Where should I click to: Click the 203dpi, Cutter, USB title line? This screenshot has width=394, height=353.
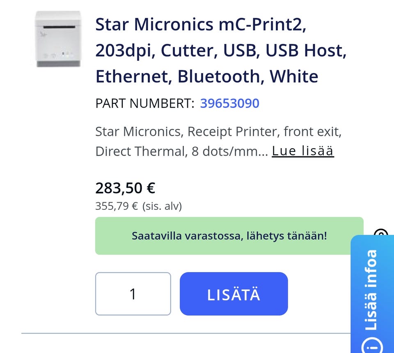coord(221,51)
